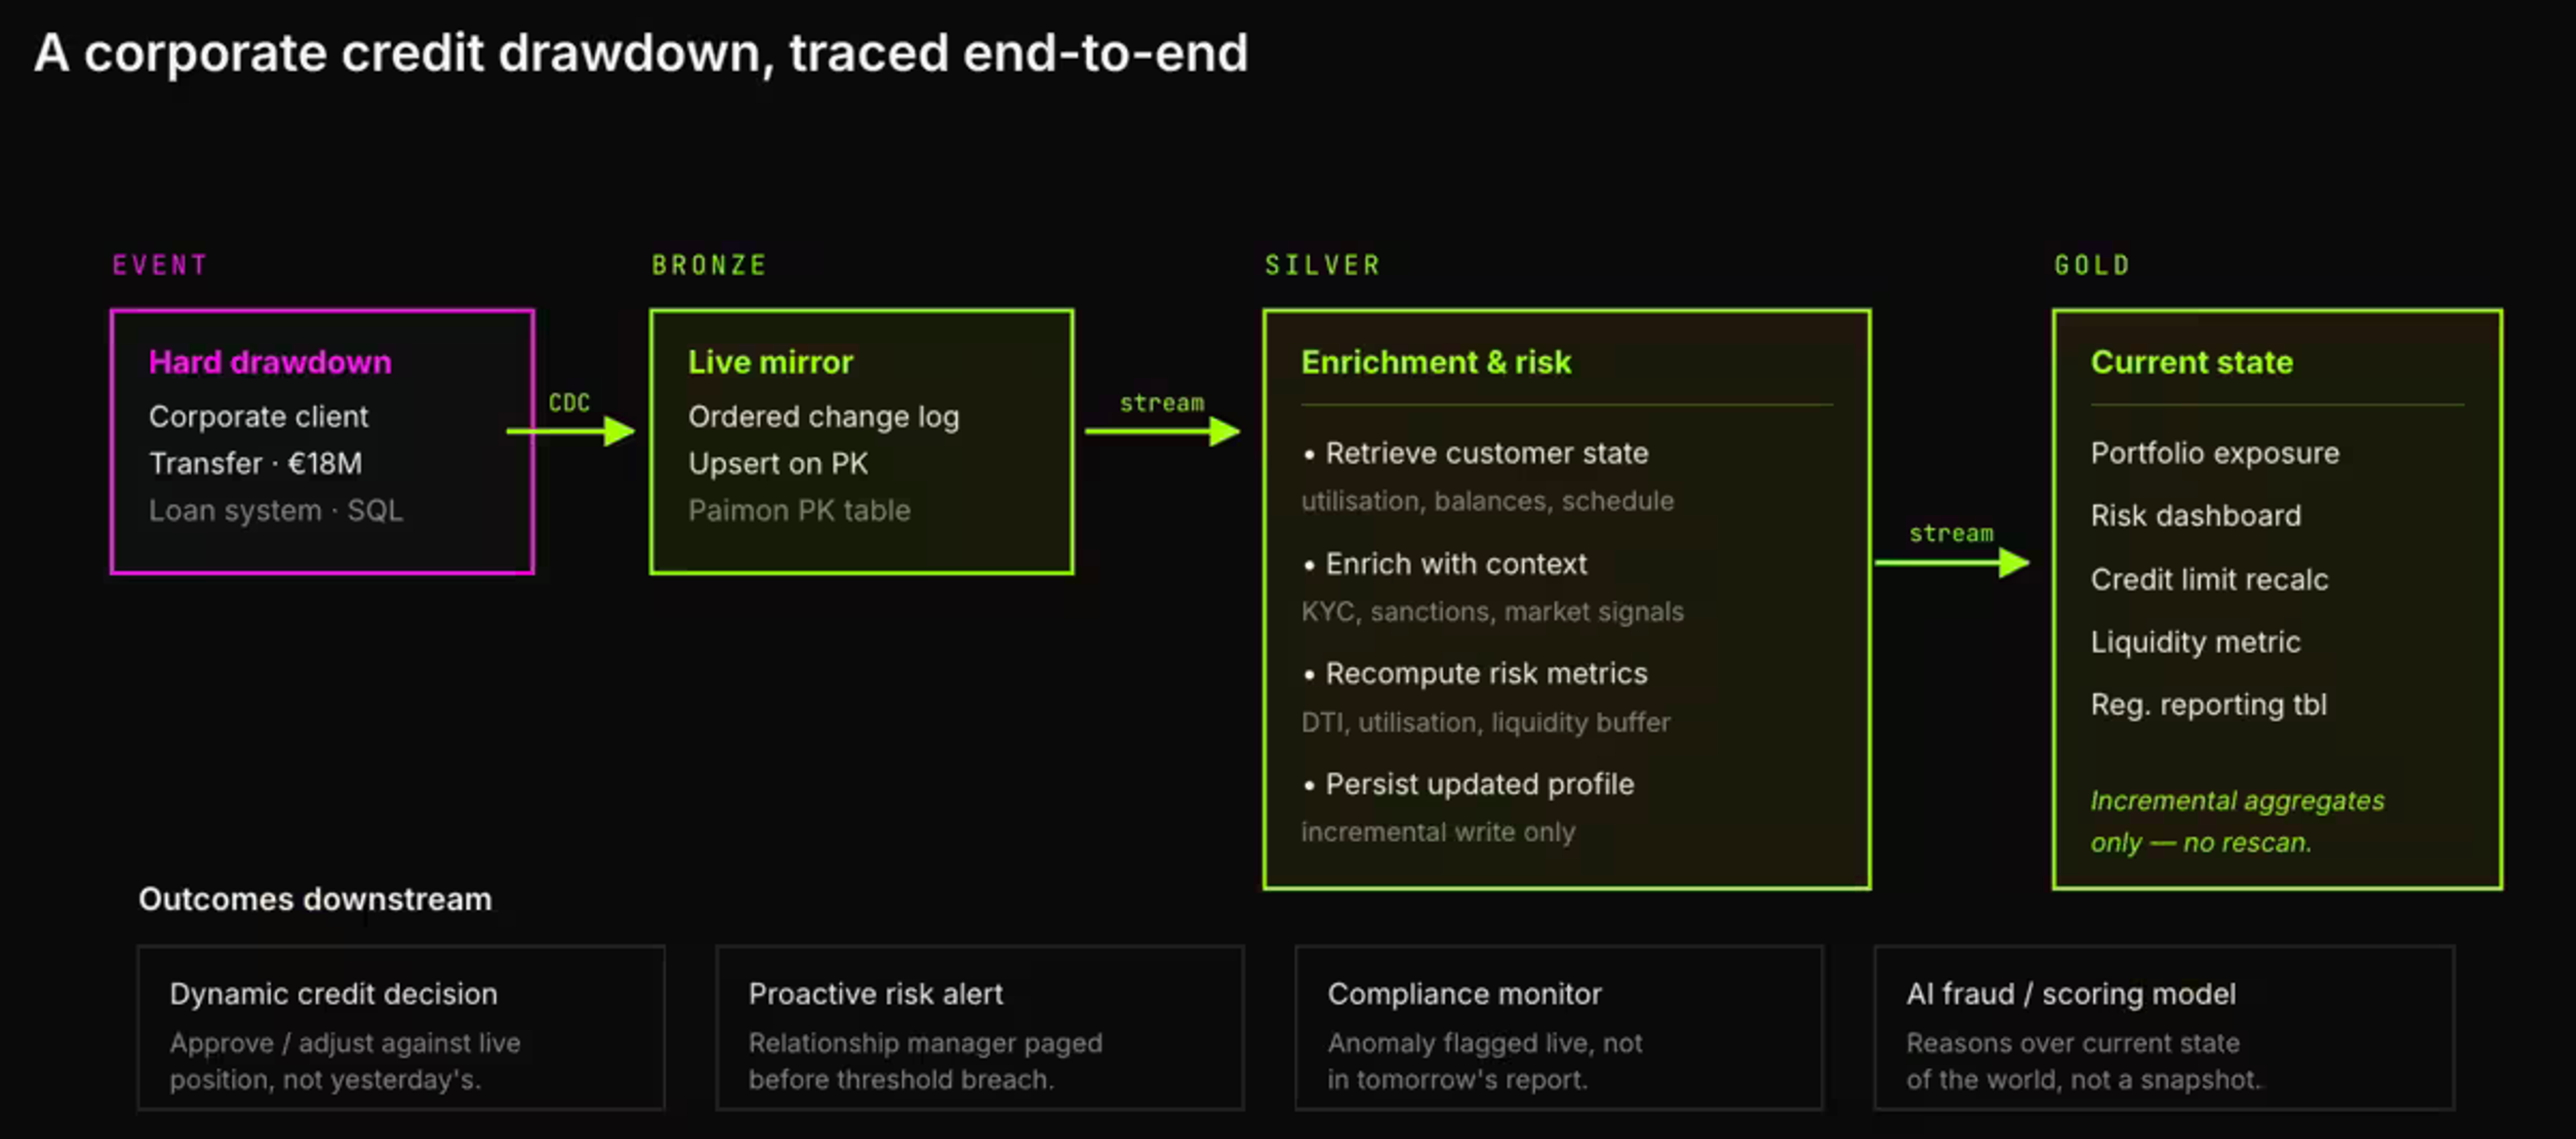Screen dimensions: 2576x1139
Task: Click the Recompute risk metrics bullet
Action: [x=1475, y=674]
